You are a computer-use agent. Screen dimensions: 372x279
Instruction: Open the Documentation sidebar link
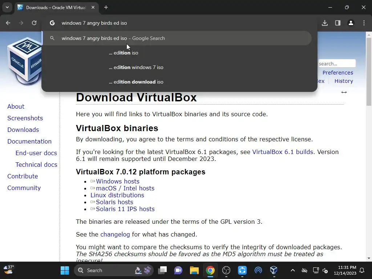[x=29, y=141]
